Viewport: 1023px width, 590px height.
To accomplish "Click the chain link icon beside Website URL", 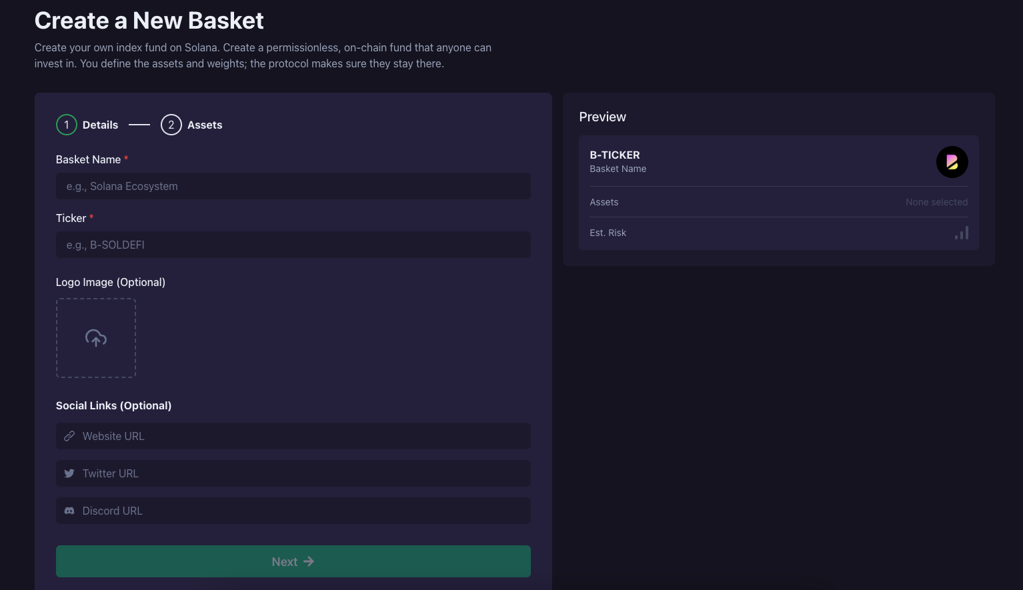I will click(x=69, y=436).
